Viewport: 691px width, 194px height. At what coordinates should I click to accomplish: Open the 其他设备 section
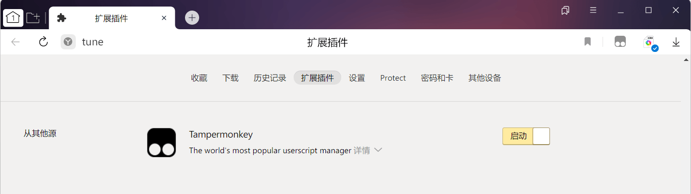(x=485, y=78)
